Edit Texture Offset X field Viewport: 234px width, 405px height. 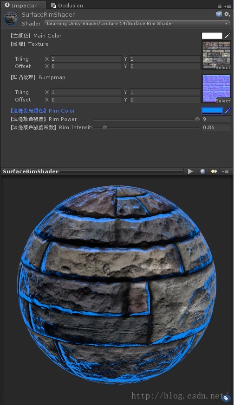[x=86, y=66]
